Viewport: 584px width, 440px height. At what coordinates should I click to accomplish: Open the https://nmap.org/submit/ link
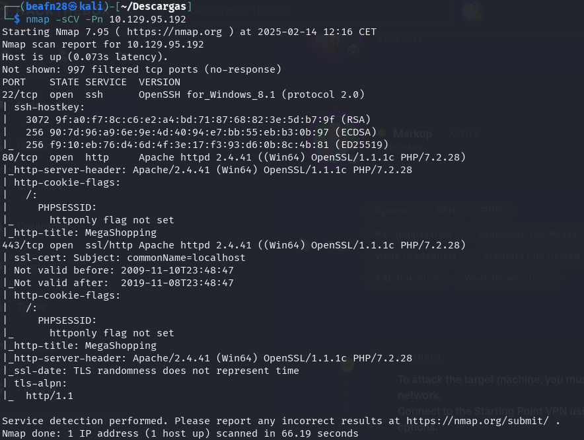(x=478, y=421)
